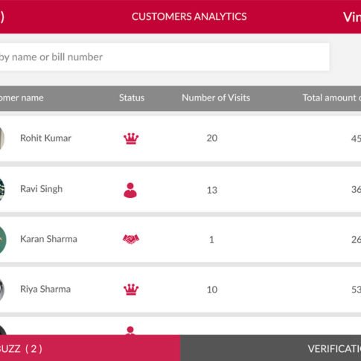Focus the search by name or bill number field
Screen dimensions: 361x361
click(164, 57)
